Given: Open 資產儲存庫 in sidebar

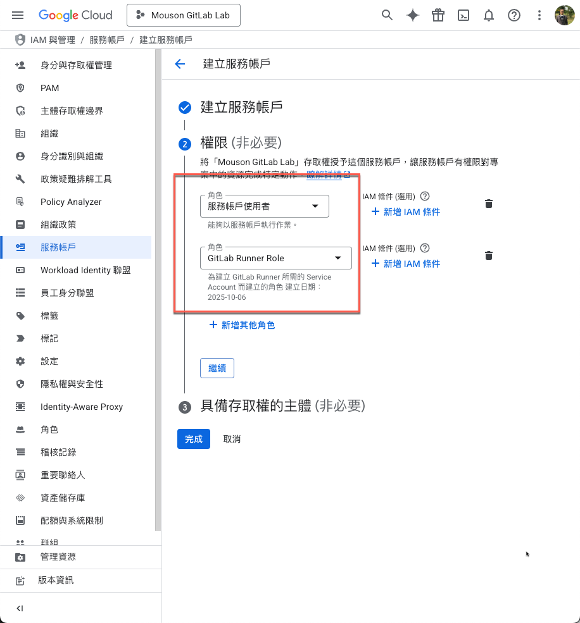Looking at the screenshot, I should click(75, 498).
